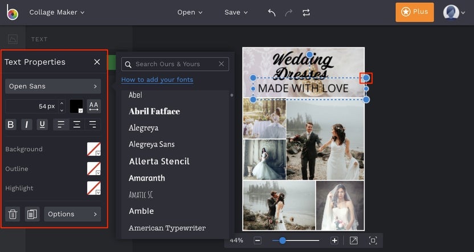Viewport: 474px width, 252px height.
Task: Expand the Open Sans font selector
Action: pyautogui.click(x=53, y=86)
